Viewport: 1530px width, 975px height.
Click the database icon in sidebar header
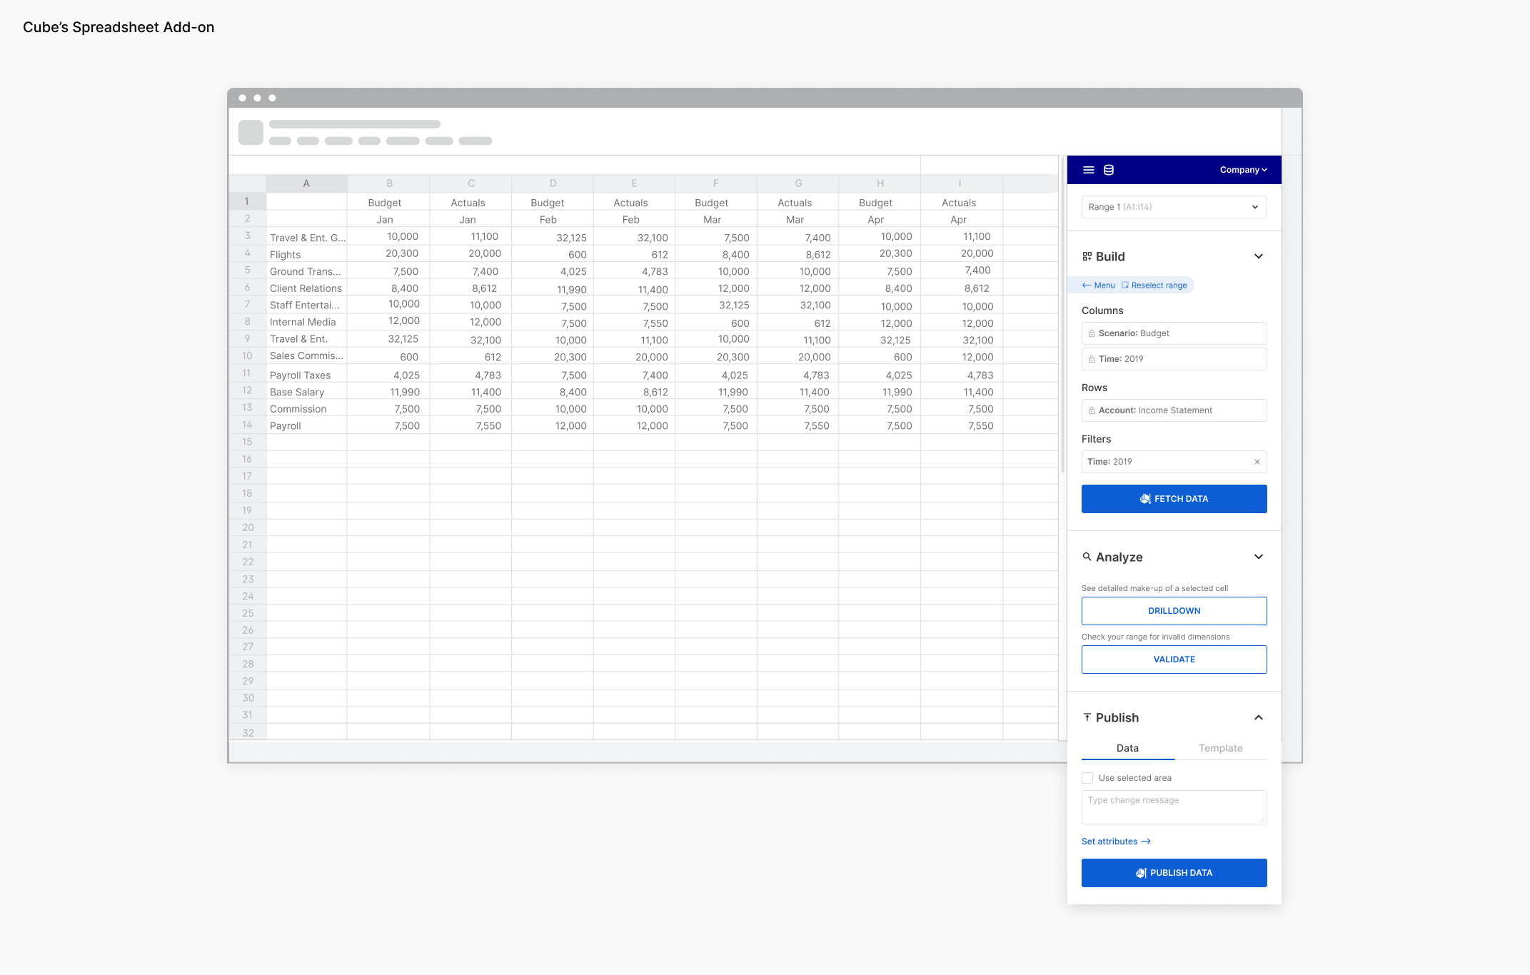coord(1109,170)
